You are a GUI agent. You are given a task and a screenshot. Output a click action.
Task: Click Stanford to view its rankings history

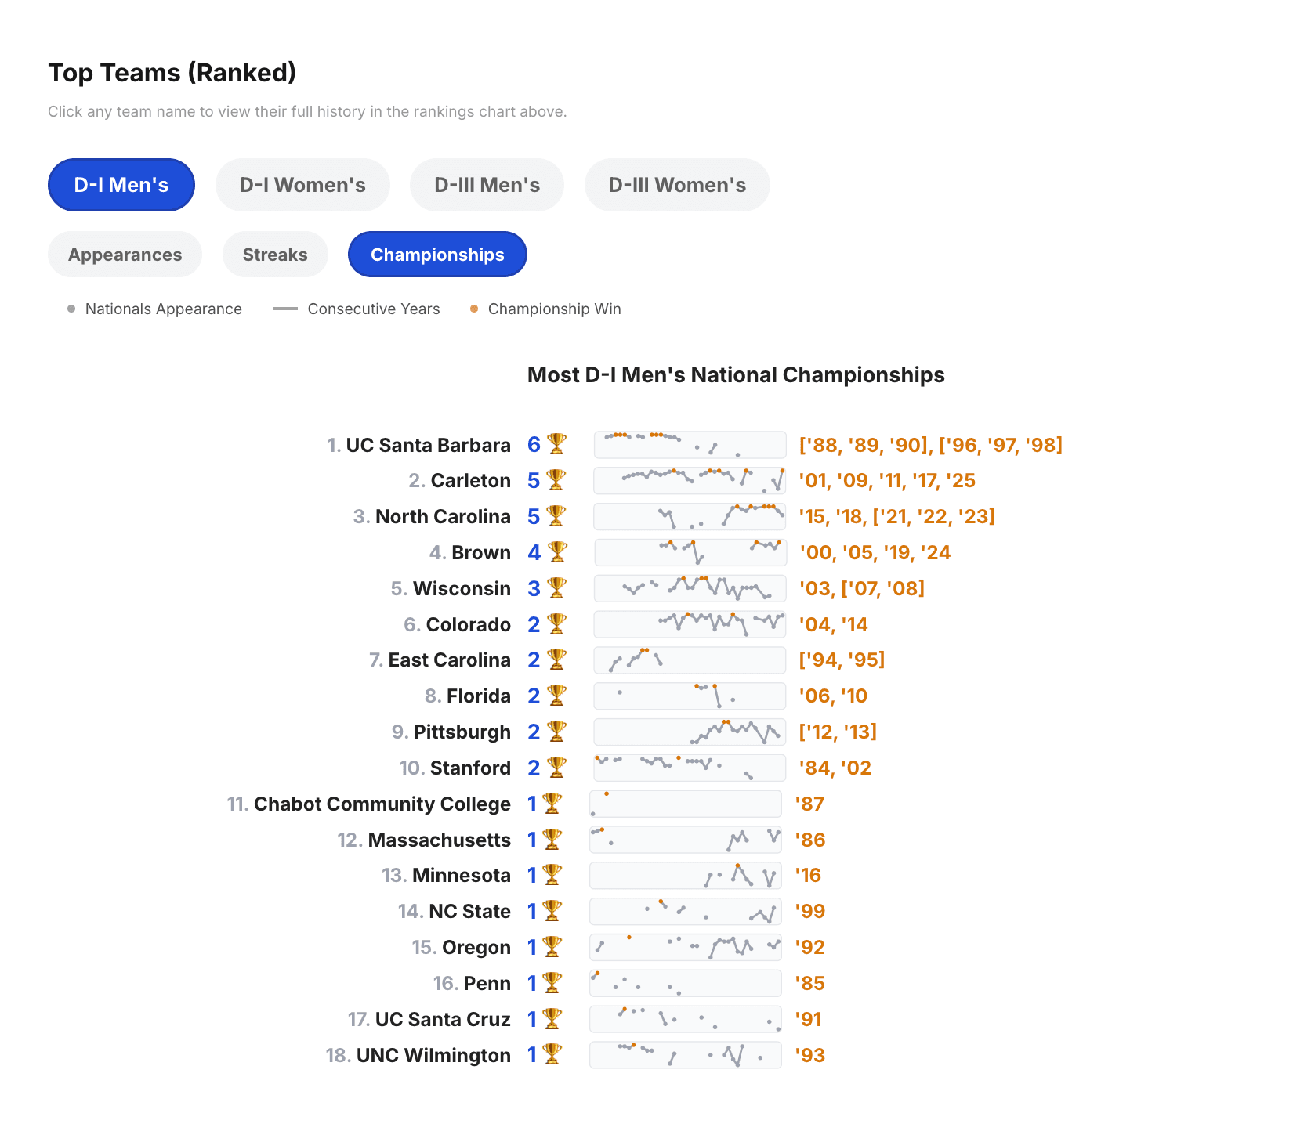(469, 768)
